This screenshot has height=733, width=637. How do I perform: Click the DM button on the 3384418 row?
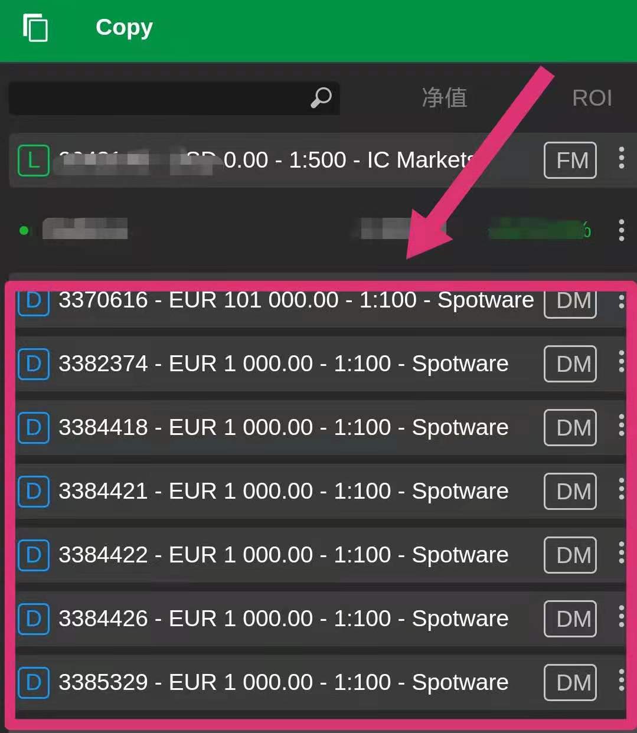(x=570, y=428)
